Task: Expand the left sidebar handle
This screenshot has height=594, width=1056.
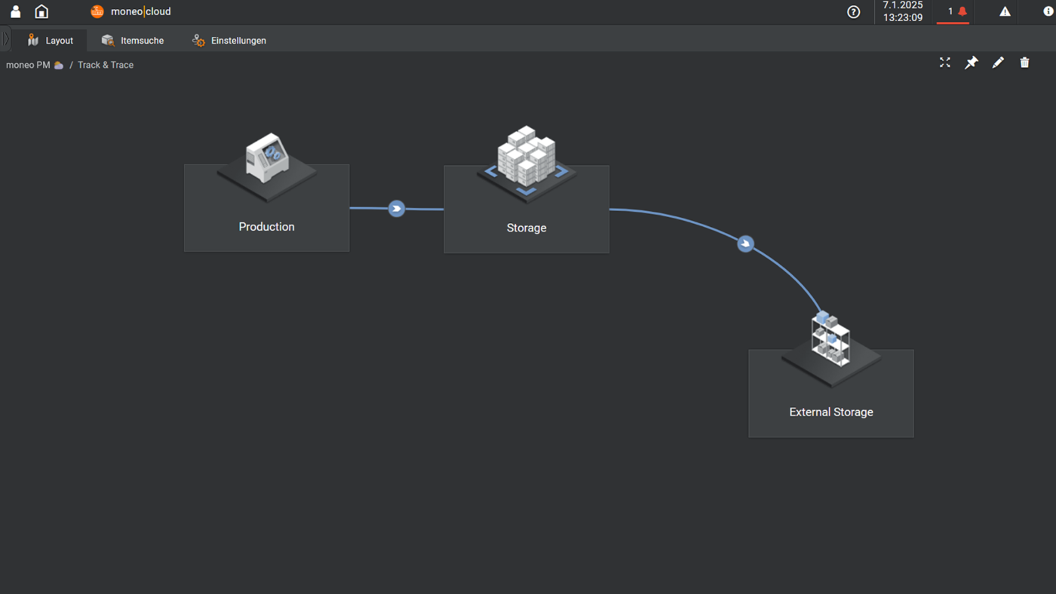Action: coord(5,39)
